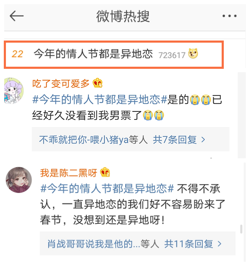Open trending topic 今年的情人节都是异地恋 ranked 22
Screen dimensions: 250x266
coord(114,54)
